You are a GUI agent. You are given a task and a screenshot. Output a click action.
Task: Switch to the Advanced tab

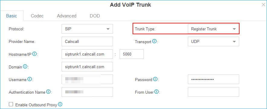(66, 16)
